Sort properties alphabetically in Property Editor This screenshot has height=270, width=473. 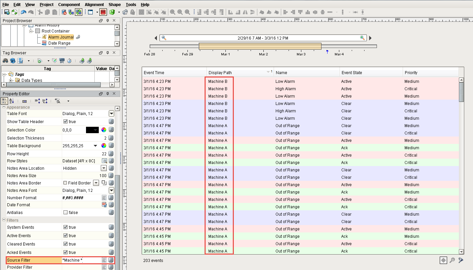(11, 101)
